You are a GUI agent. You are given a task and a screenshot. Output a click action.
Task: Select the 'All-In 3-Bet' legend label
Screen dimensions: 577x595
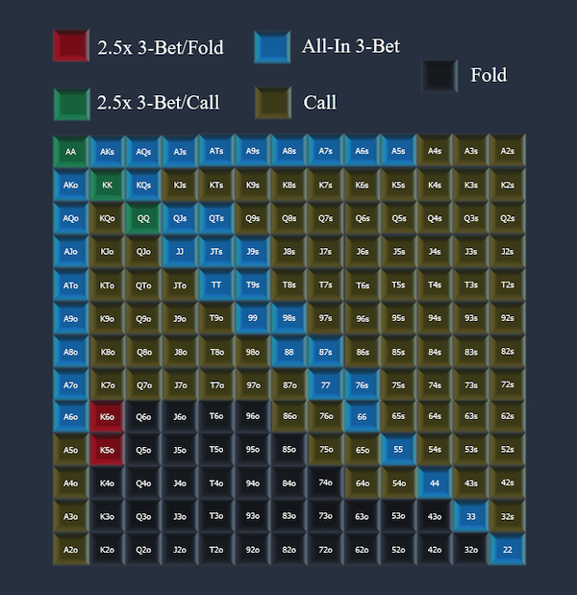(x=350, y=46)
